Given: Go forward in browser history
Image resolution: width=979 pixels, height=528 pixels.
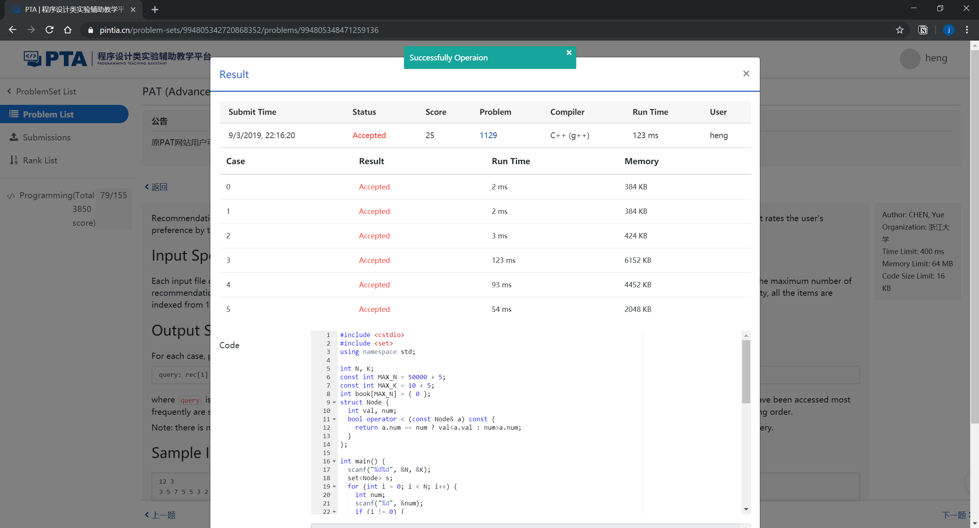Looking at the screenshot, I should (31, 30).
